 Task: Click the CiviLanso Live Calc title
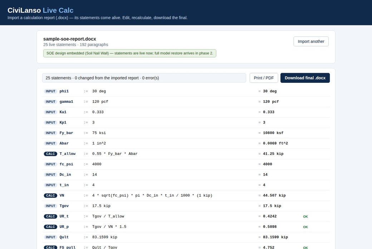click(40, 10)
